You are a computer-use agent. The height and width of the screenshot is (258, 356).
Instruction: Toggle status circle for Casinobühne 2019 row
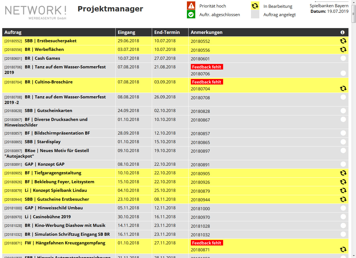coord(343,217)
